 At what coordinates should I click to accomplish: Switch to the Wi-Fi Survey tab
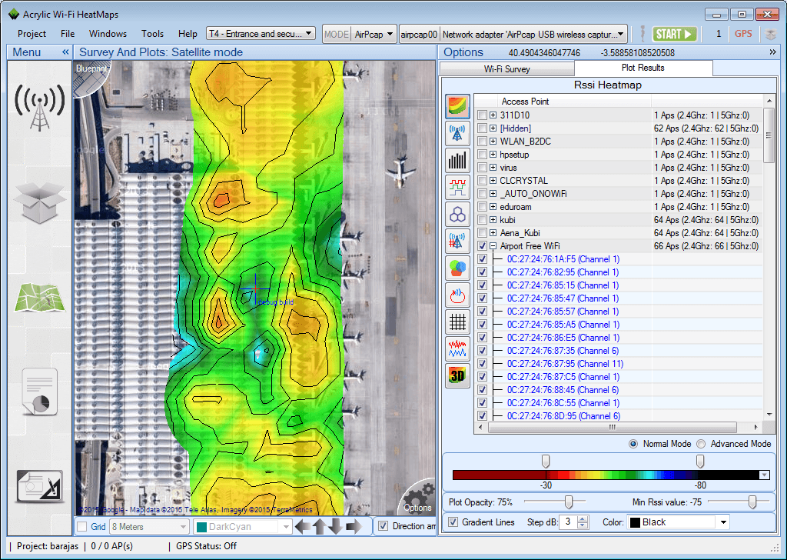tap(506, 68)
